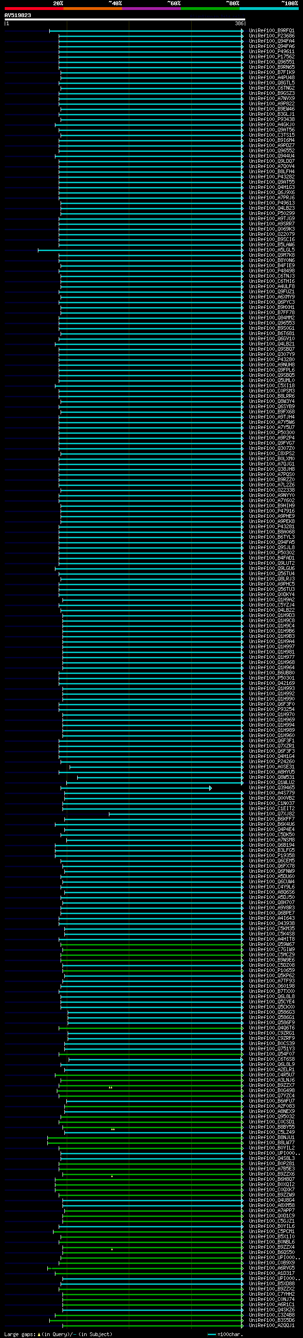Viewport: 303px width, 1338px height.
Task: Select the AV519823 query name
Action: click(18, 15)
